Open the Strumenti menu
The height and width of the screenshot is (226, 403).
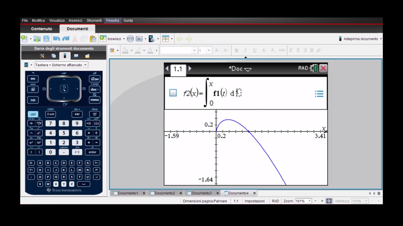pos(94,20)
